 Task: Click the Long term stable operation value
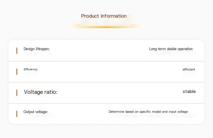point(171,49)
